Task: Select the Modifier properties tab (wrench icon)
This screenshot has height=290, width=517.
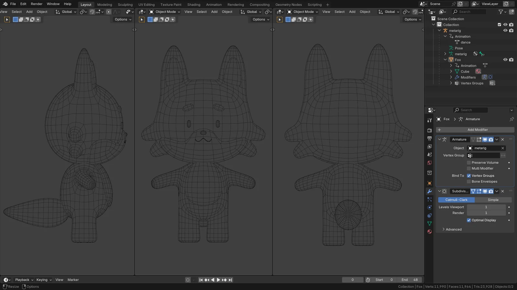Action: pos(429,191)
